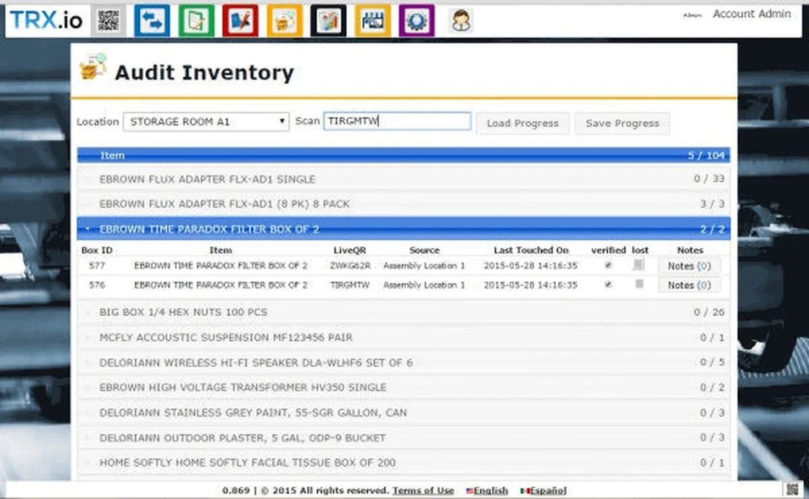Open Notes for Box ID 577
The image size is (809, 499).
coord(688,266)
